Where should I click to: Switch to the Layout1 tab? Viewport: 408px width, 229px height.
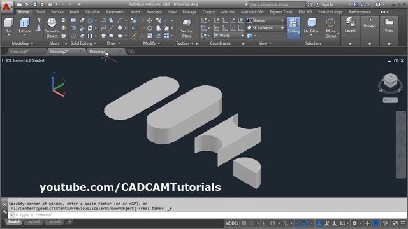pyautogui.click(x=33, y=222)
